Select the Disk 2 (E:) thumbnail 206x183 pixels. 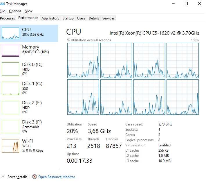(x=10, y=107)
